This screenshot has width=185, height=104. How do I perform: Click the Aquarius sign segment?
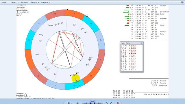38,23
